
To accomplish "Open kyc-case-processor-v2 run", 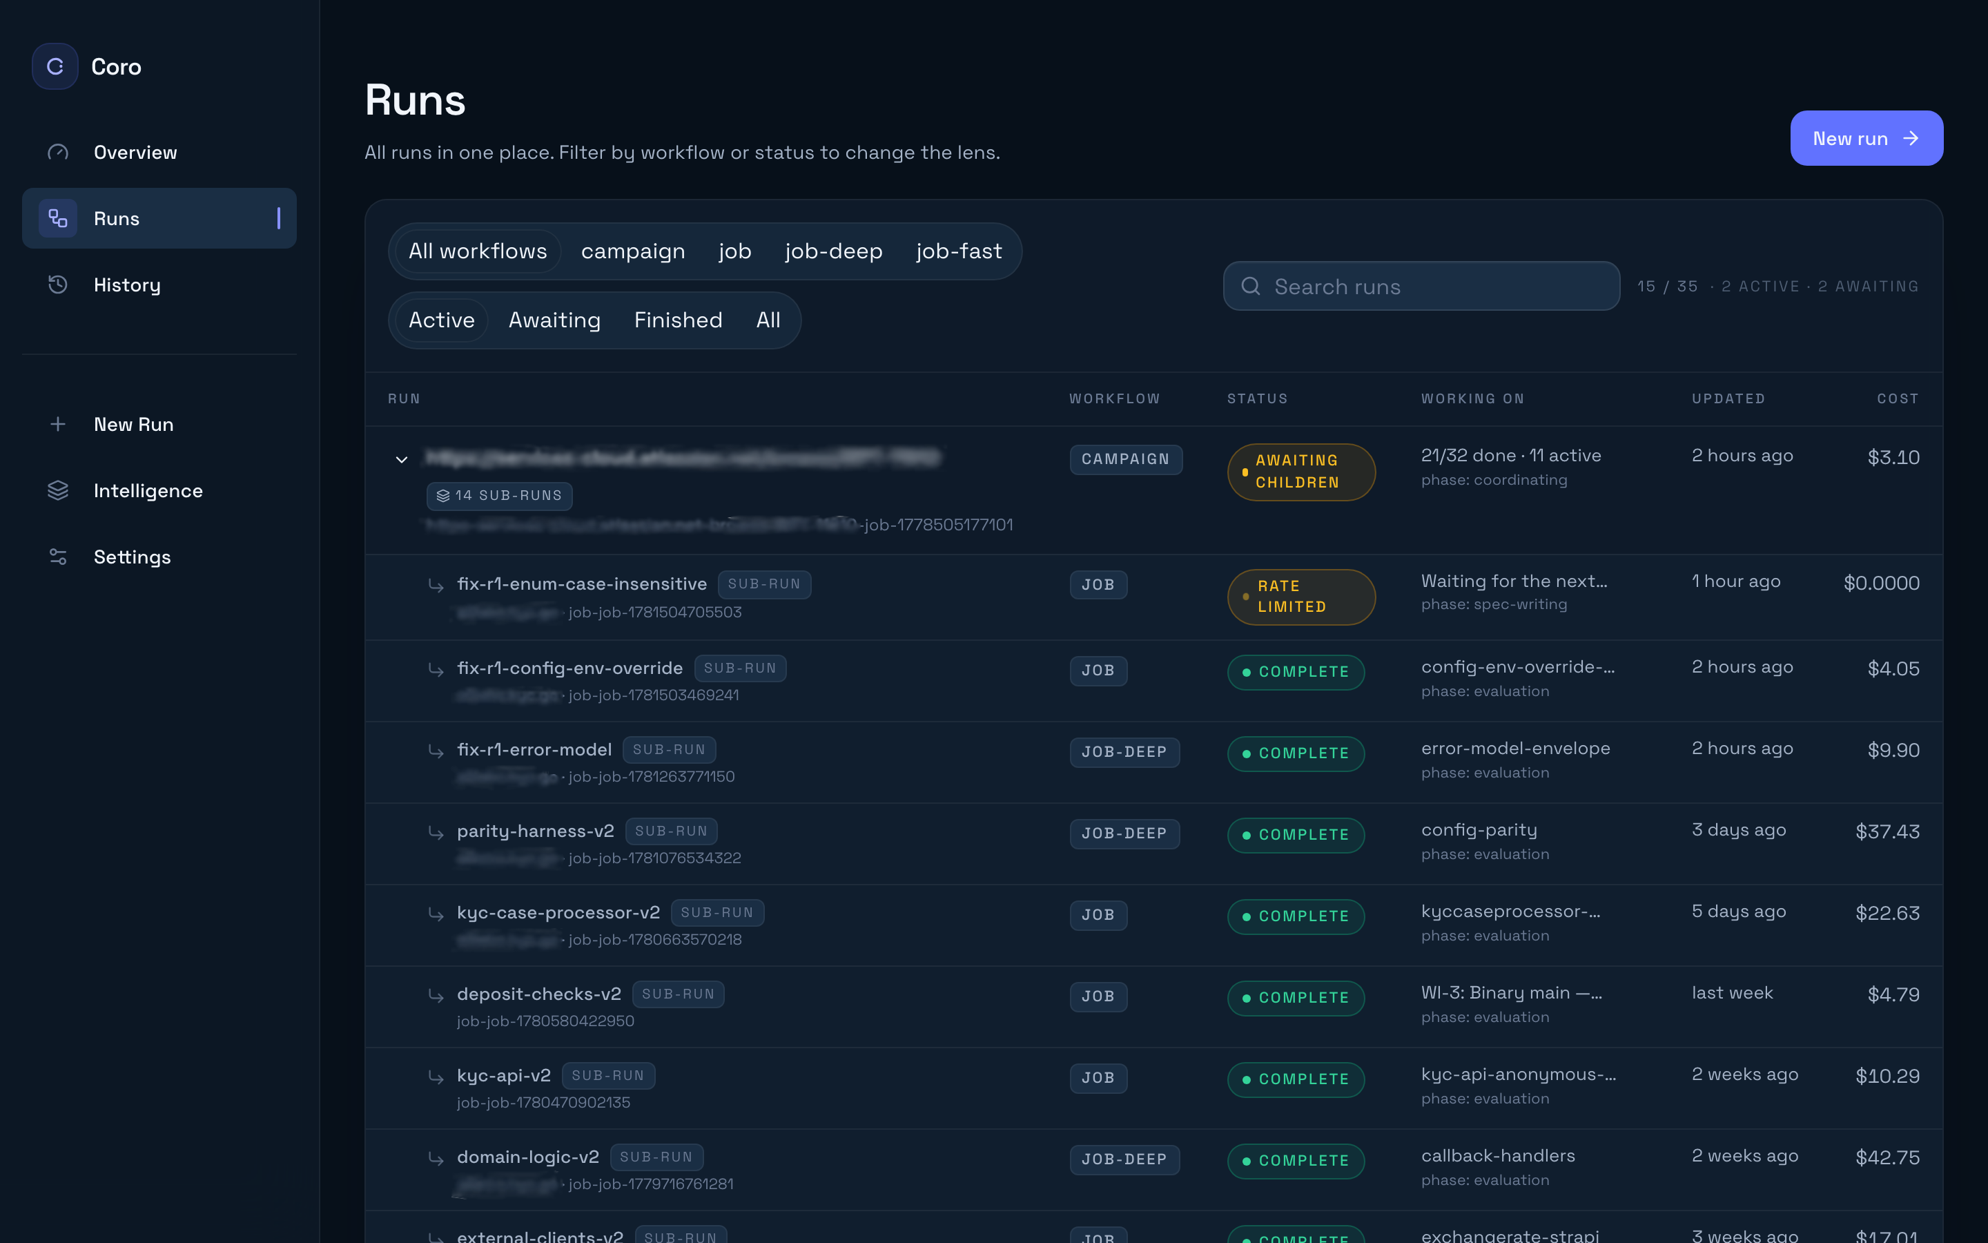I will coord(558,912).
